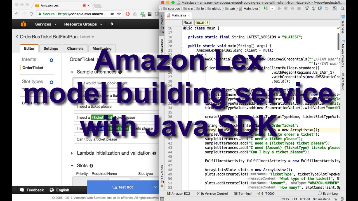Switch to the Editor tab
This screenshot has width=358, height=201.
point(29,48)
